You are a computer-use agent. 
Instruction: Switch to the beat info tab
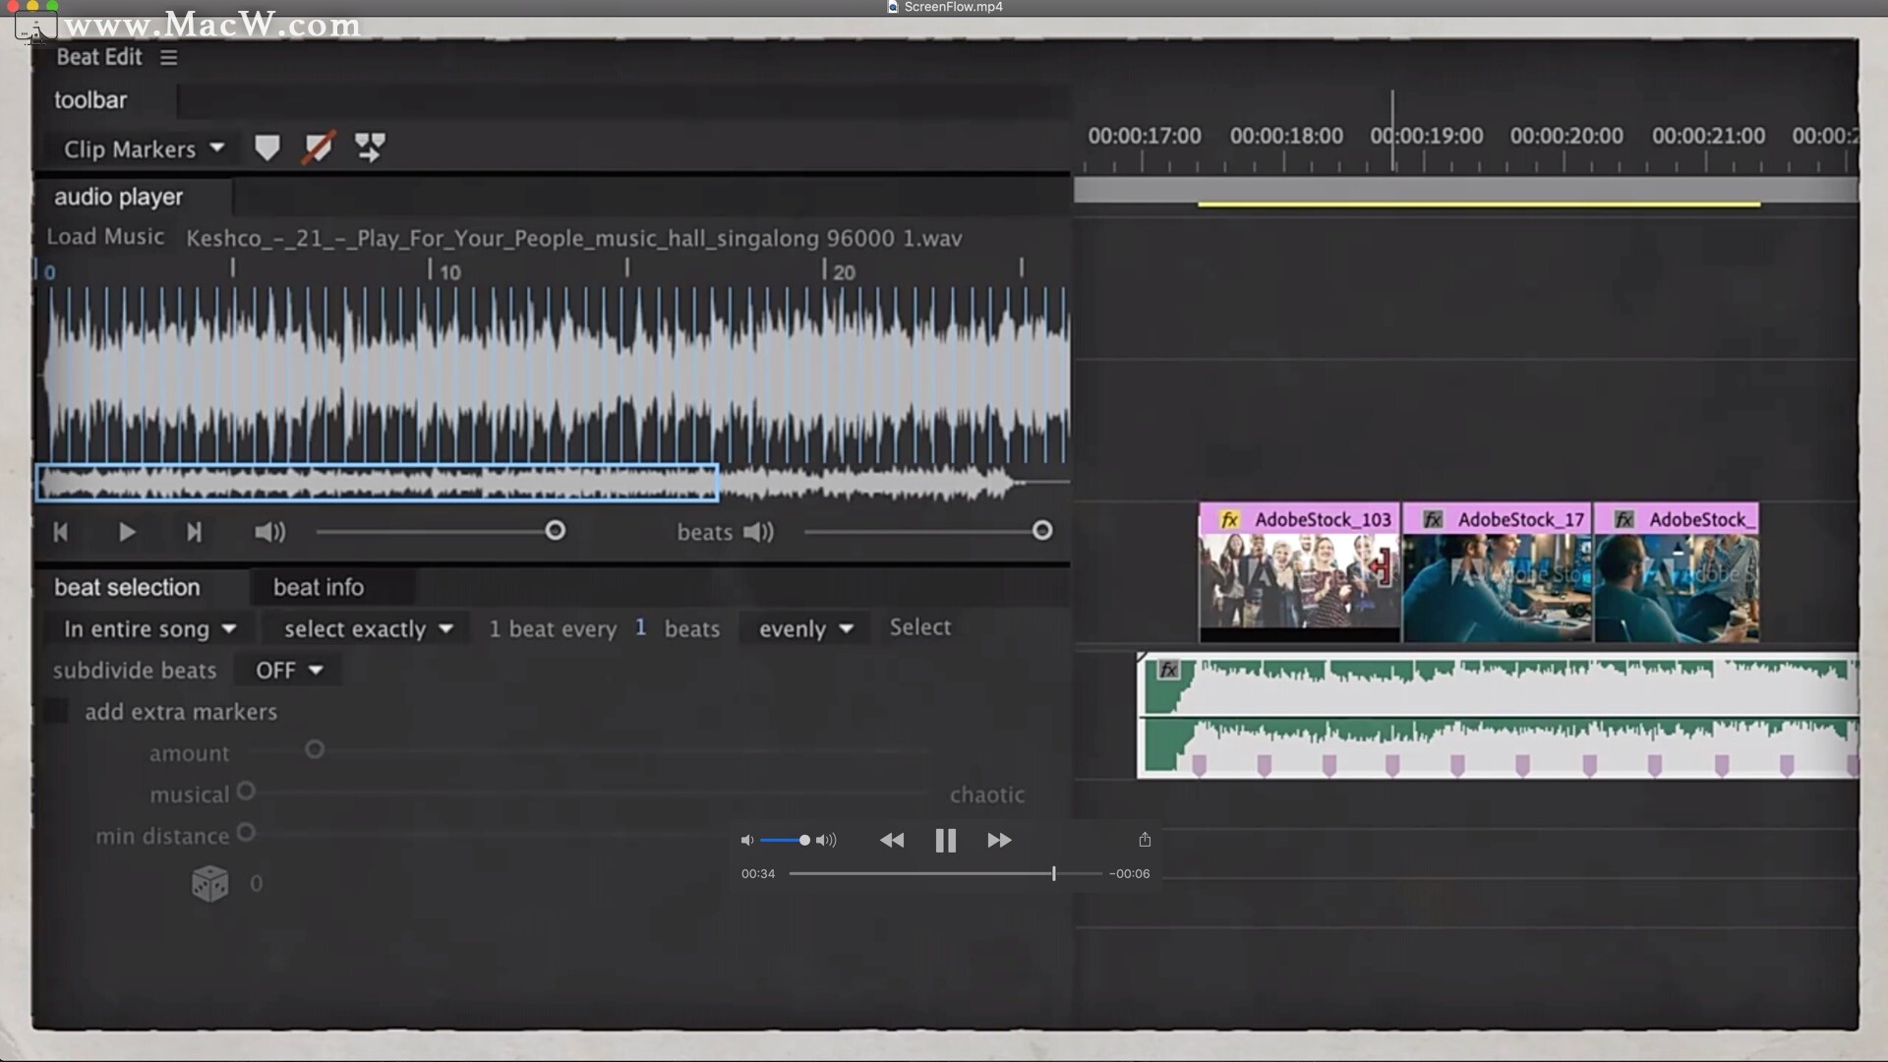point(318,587)
